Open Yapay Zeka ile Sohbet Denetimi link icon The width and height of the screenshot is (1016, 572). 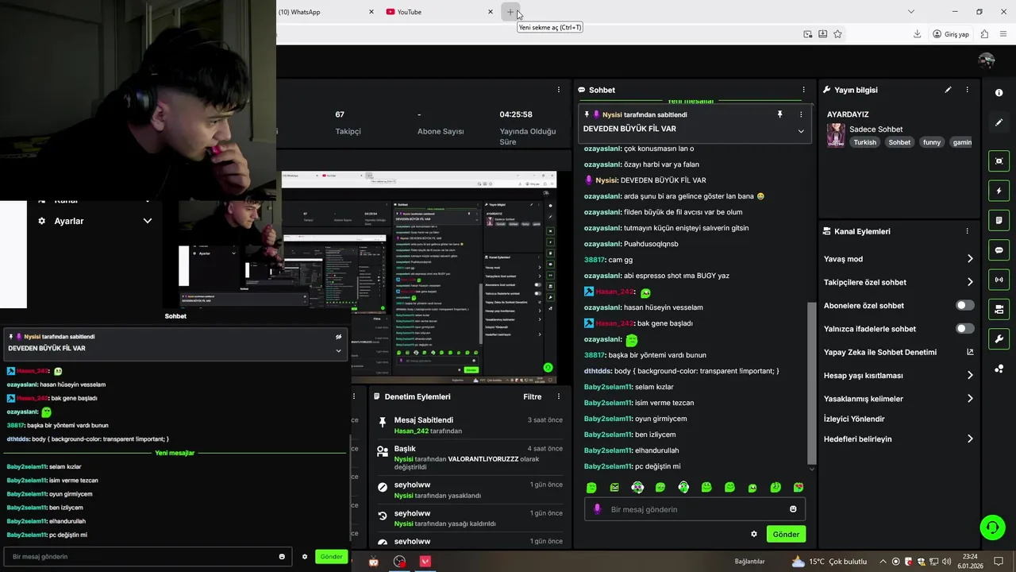(970, 352)
